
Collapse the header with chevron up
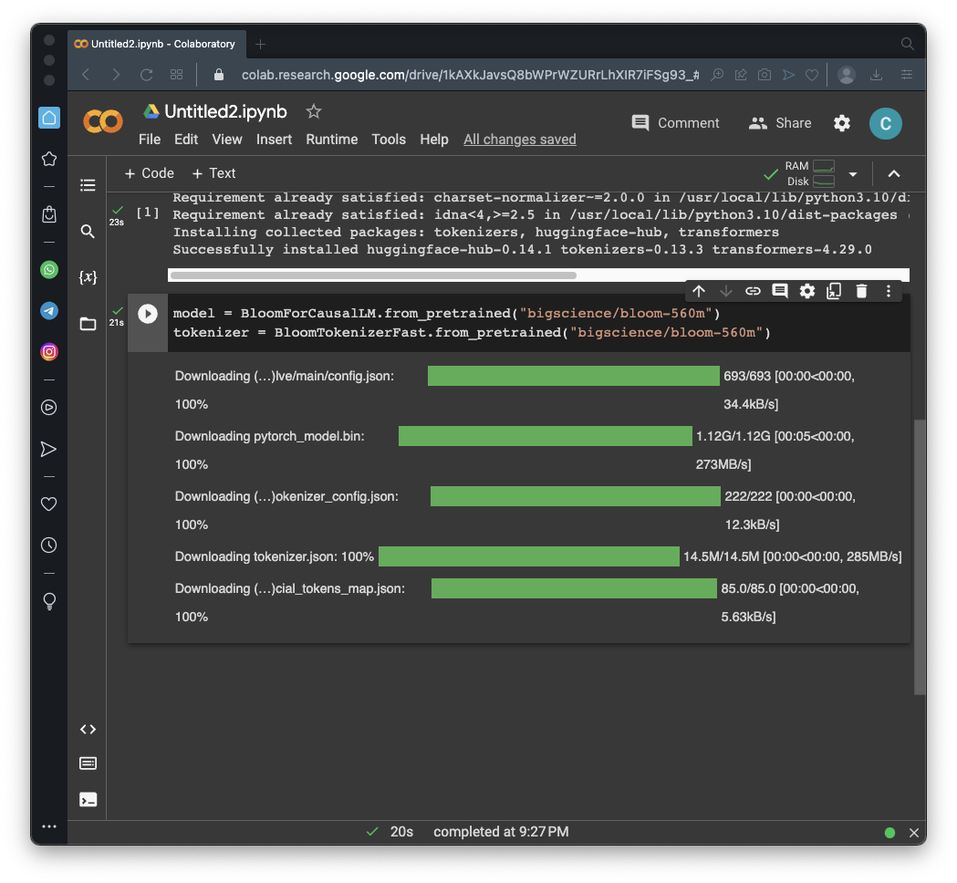[x=894, y=173]
